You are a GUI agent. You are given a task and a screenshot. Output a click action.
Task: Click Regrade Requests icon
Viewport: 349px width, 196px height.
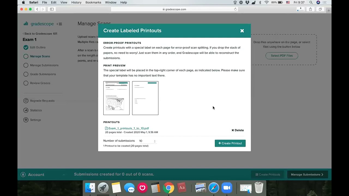tap(26, 101)
